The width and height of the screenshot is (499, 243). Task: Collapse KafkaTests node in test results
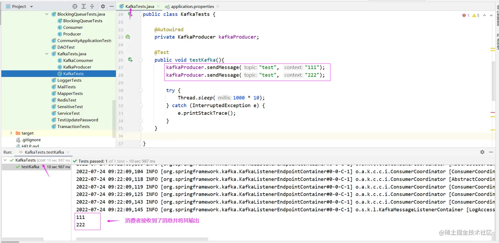point(5,160)
